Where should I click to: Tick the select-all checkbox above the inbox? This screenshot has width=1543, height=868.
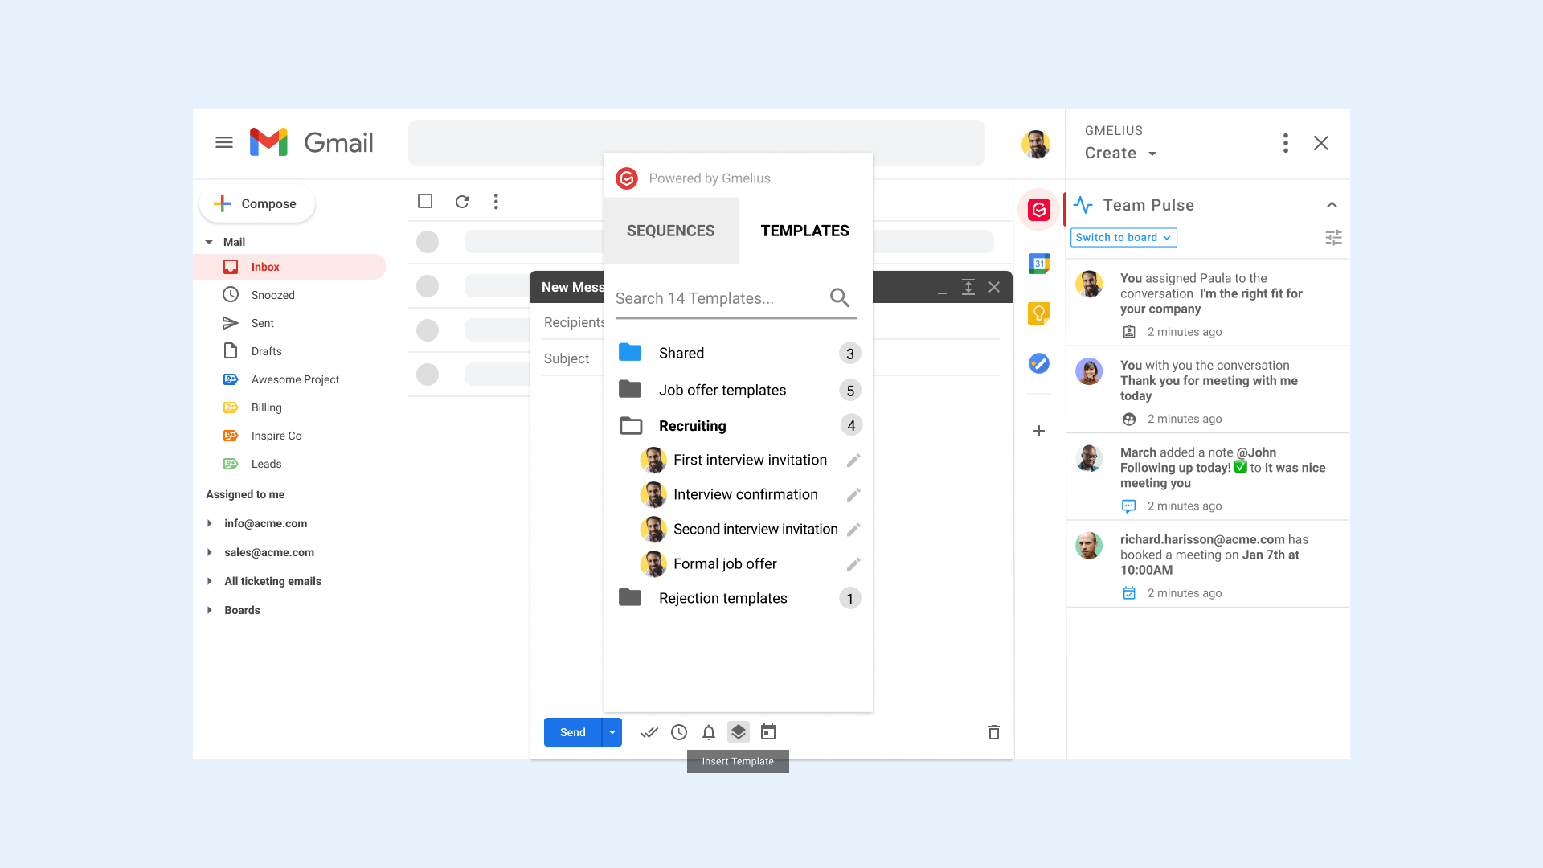[x=425, y=201]
